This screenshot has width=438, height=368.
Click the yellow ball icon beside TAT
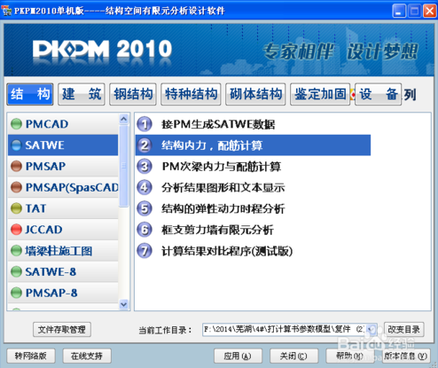point(16,208)
